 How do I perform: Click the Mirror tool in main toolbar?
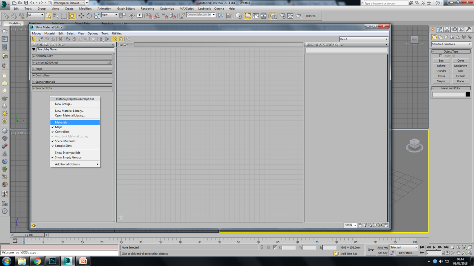coord(220,16)
